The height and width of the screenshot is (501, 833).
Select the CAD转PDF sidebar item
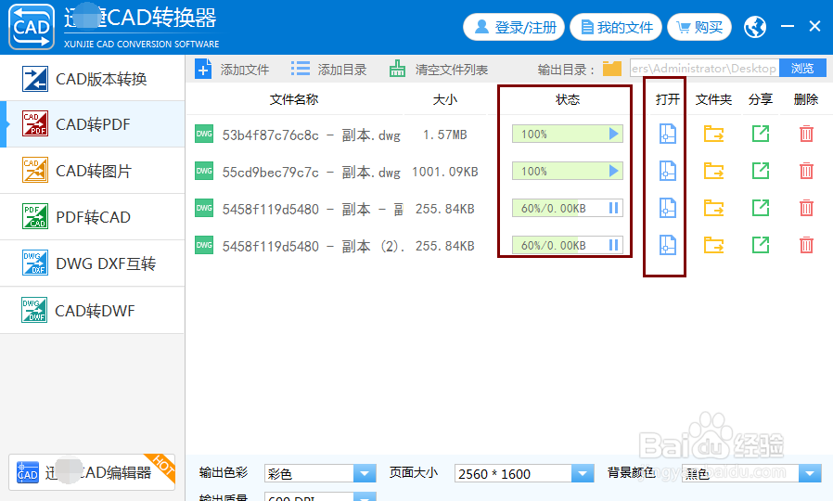pyautogui.click(x=93, y=124)
